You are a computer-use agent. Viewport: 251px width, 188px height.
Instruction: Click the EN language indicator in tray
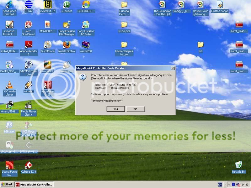[219, 184]
